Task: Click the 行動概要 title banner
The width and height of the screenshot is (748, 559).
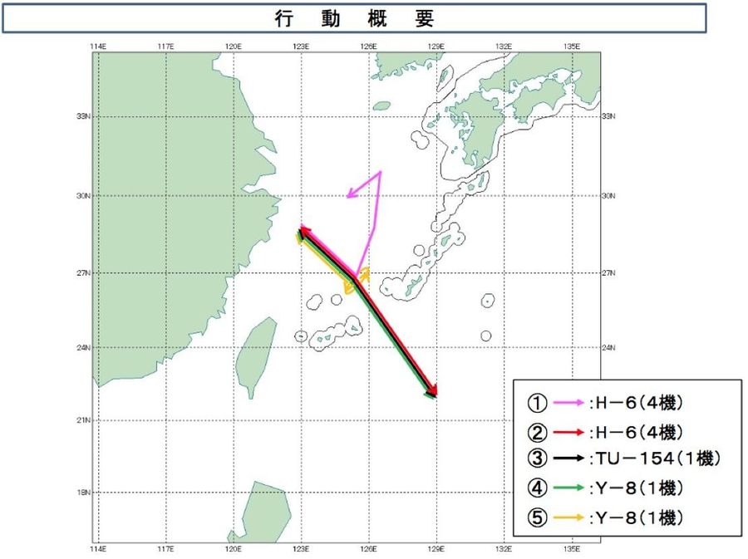Action: click(354, 18)
